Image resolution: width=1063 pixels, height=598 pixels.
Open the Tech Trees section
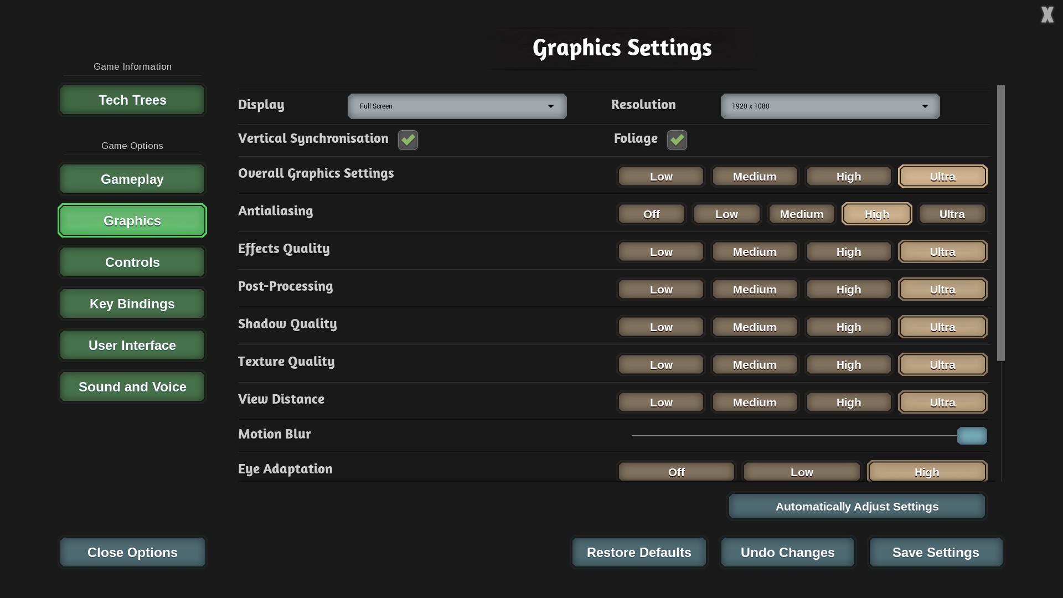pos(132,100)
